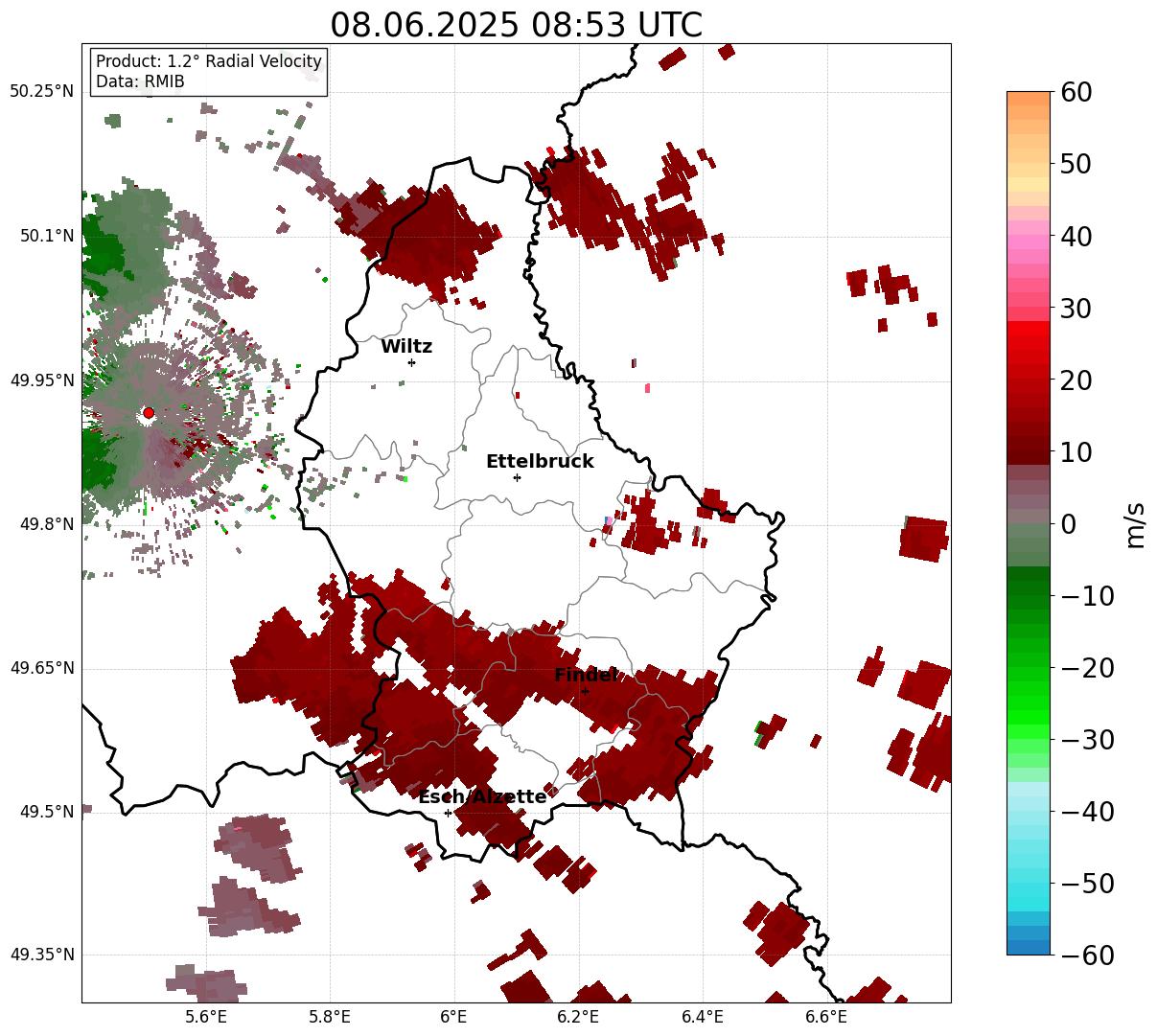Click the colorbar −40 tick label

click(1087, 811)
